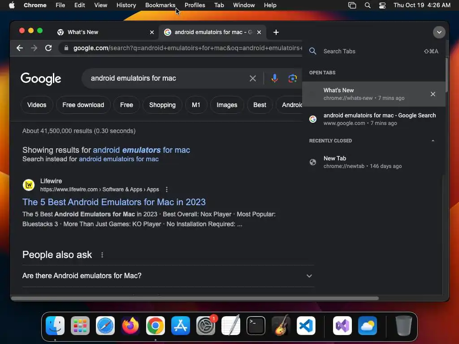Reload the current page
The height and width of the screenshot is (344, 459).
pyautogui.click(x=48, y=48)
